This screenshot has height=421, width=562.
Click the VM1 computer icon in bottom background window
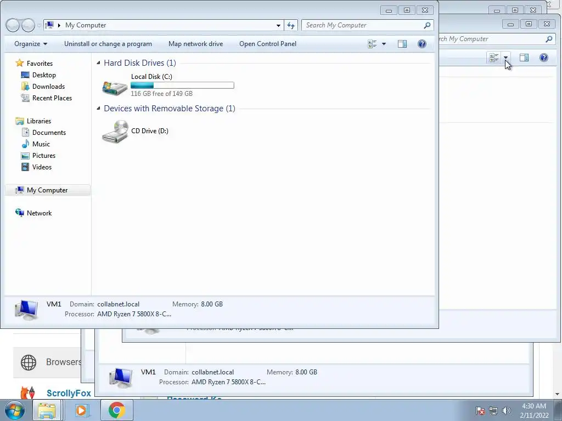pyautogui.click(x=121, y=378)
